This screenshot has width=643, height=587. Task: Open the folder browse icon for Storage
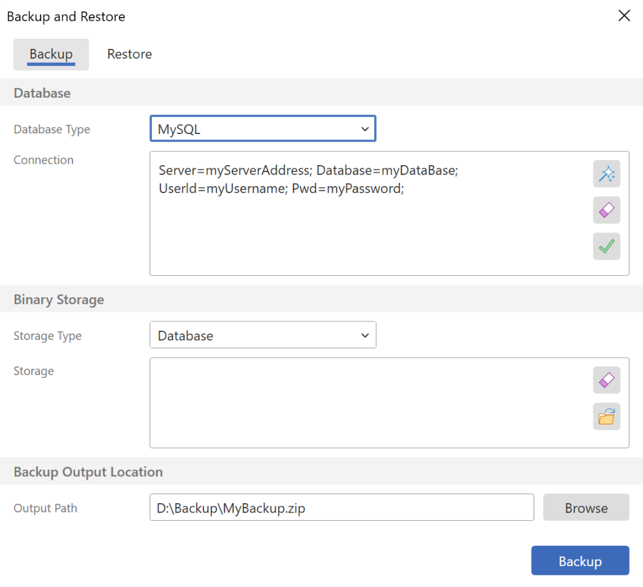point(606,417)
